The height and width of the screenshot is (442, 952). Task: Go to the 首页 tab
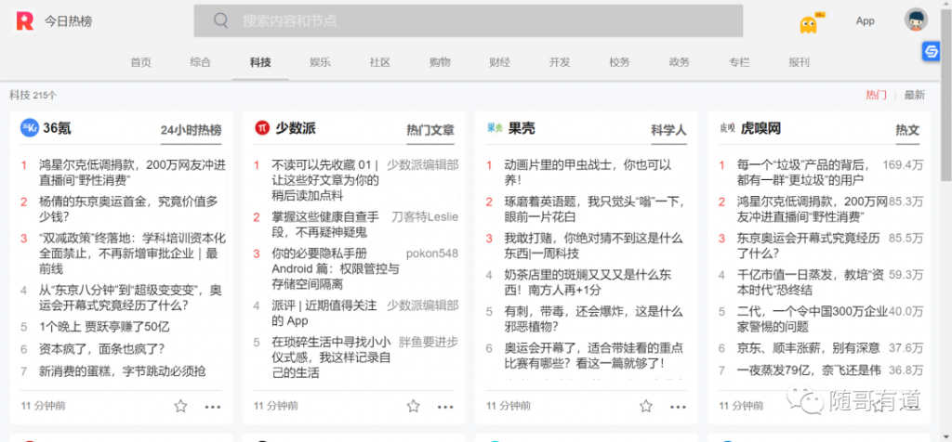tap(141, 62)
